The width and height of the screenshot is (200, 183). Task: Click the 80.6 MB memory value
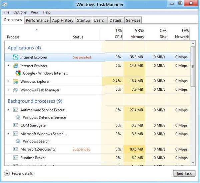pyautogui.click(x=136, y=149)
